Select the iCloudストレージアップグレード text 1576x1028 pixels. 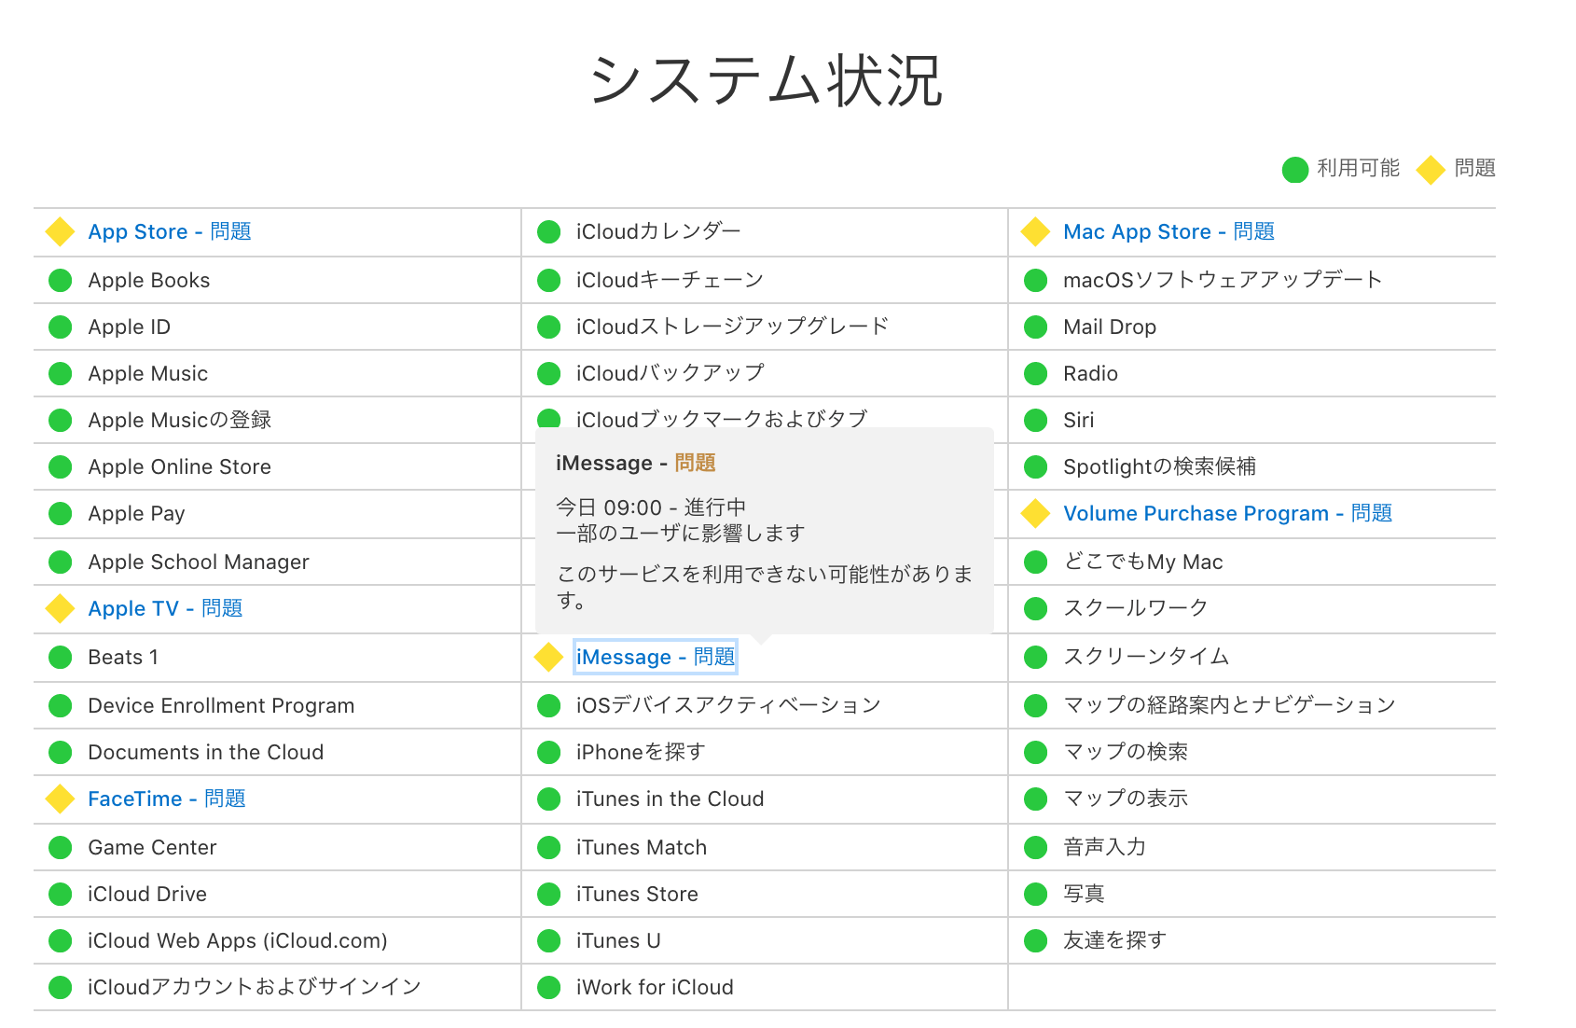pyautogui.click(x=732, y=326)
